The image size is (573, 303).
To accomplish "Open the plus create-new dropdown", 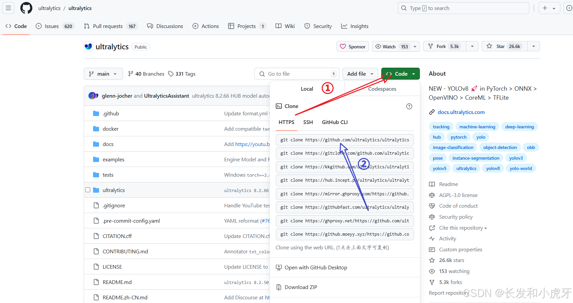I will [x=549, y=8].
